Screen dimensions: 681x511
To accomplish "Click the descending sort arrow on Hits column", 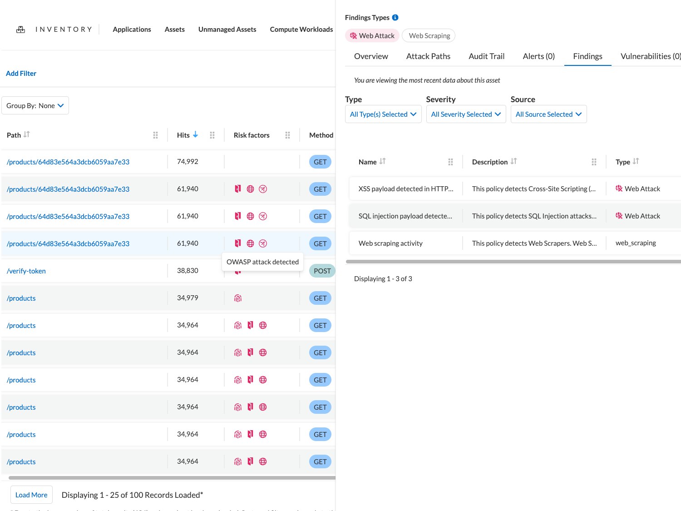I will (196, 134).
